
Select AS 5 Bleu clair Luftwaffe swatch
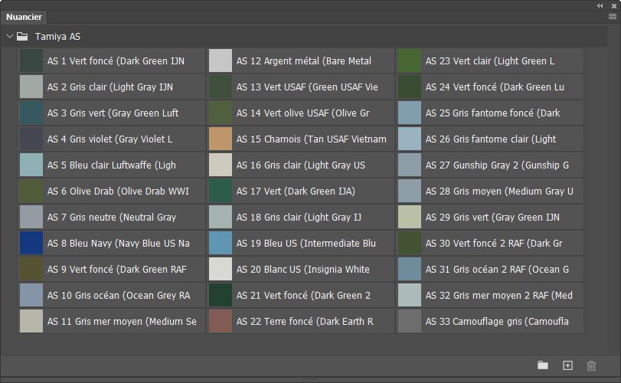click(31, 165)
